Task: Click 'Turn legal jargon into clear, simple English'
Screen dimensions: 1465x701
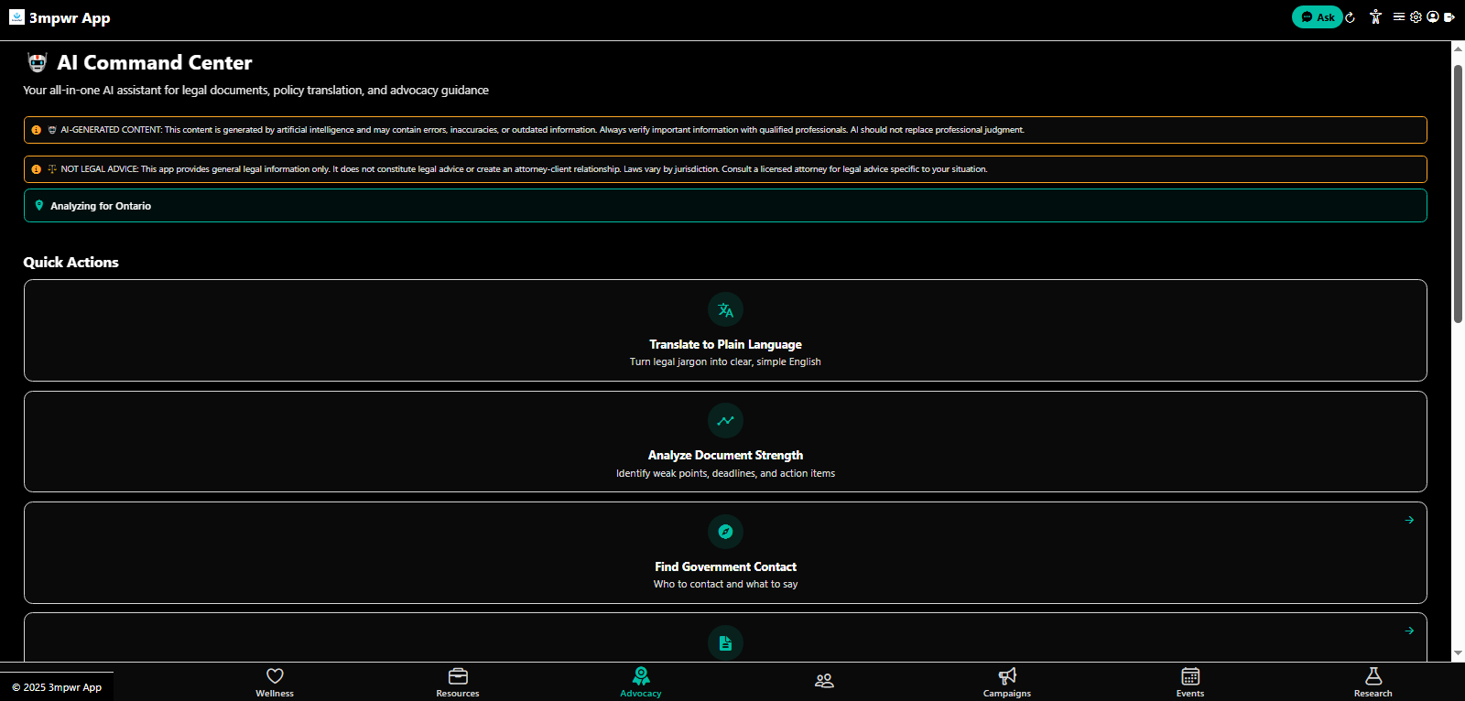Action: tap(725, 361)
